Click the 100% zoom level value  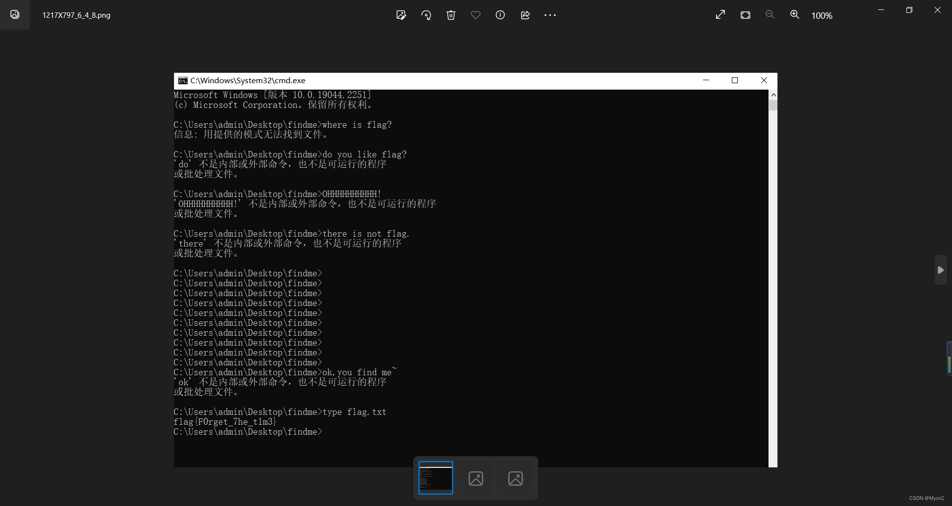point(822,15)
